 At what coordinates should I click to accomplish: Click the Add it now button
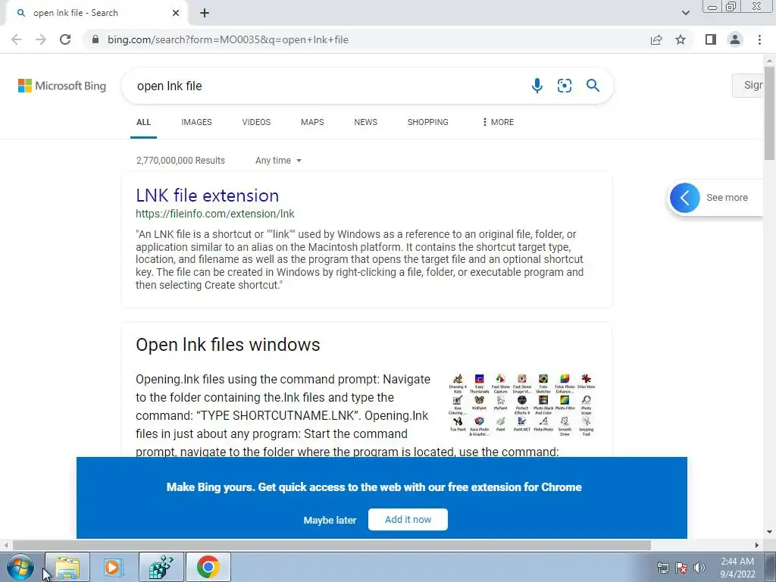(x=408, y=520)
